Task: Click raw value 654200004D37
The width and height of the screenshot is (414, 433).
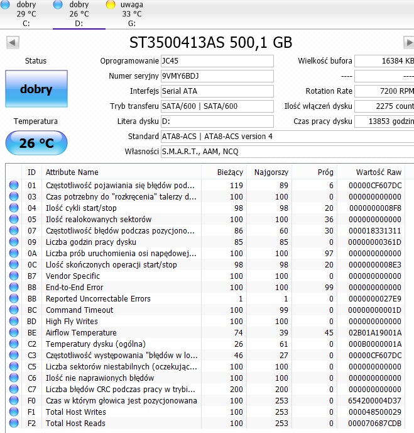Action: pyautogui.click(x=374, y=400)
